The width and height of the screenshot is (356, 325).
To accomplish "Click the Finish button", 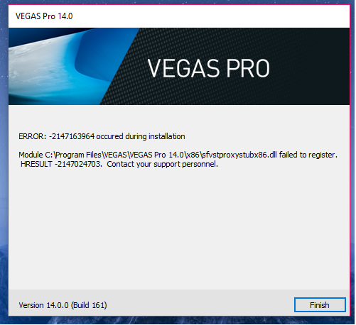I will (x=320, y=305).
